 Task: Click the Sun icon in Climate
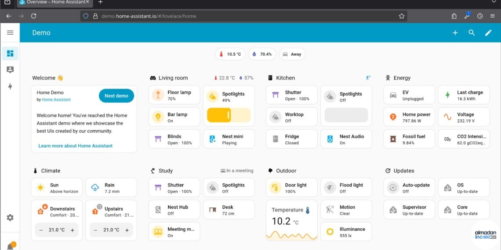[40, 188]
